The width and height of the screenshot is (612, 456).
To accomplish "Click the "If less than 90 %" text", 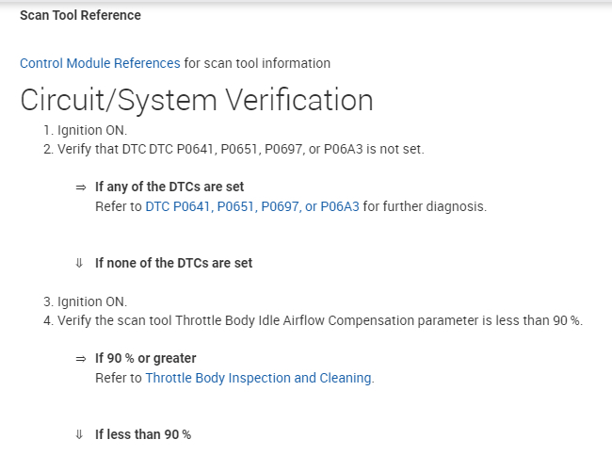I will [142, 434].
